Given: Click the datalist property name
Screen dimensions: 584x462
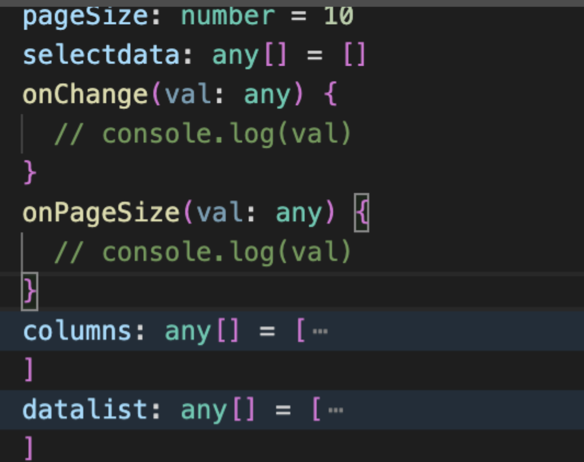Looking at the screenshot, I should click(x=85, y=410).
